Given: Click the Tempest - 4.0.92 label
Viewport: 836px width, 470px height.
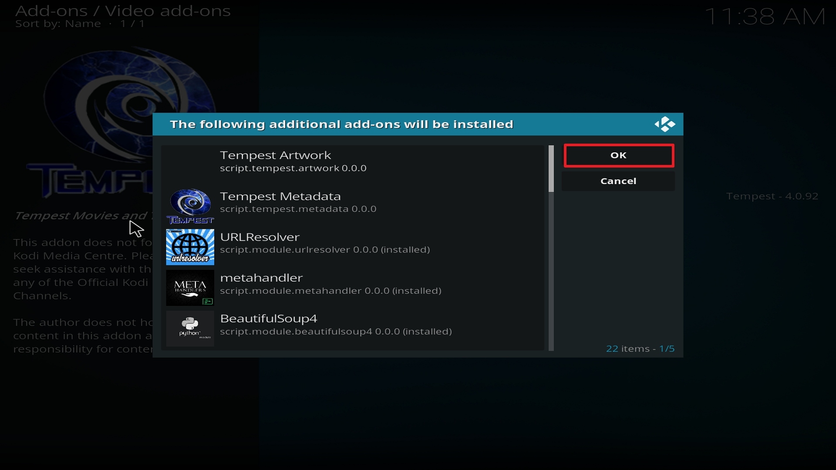Looking at the screenshot, I should tap(772, 196).
